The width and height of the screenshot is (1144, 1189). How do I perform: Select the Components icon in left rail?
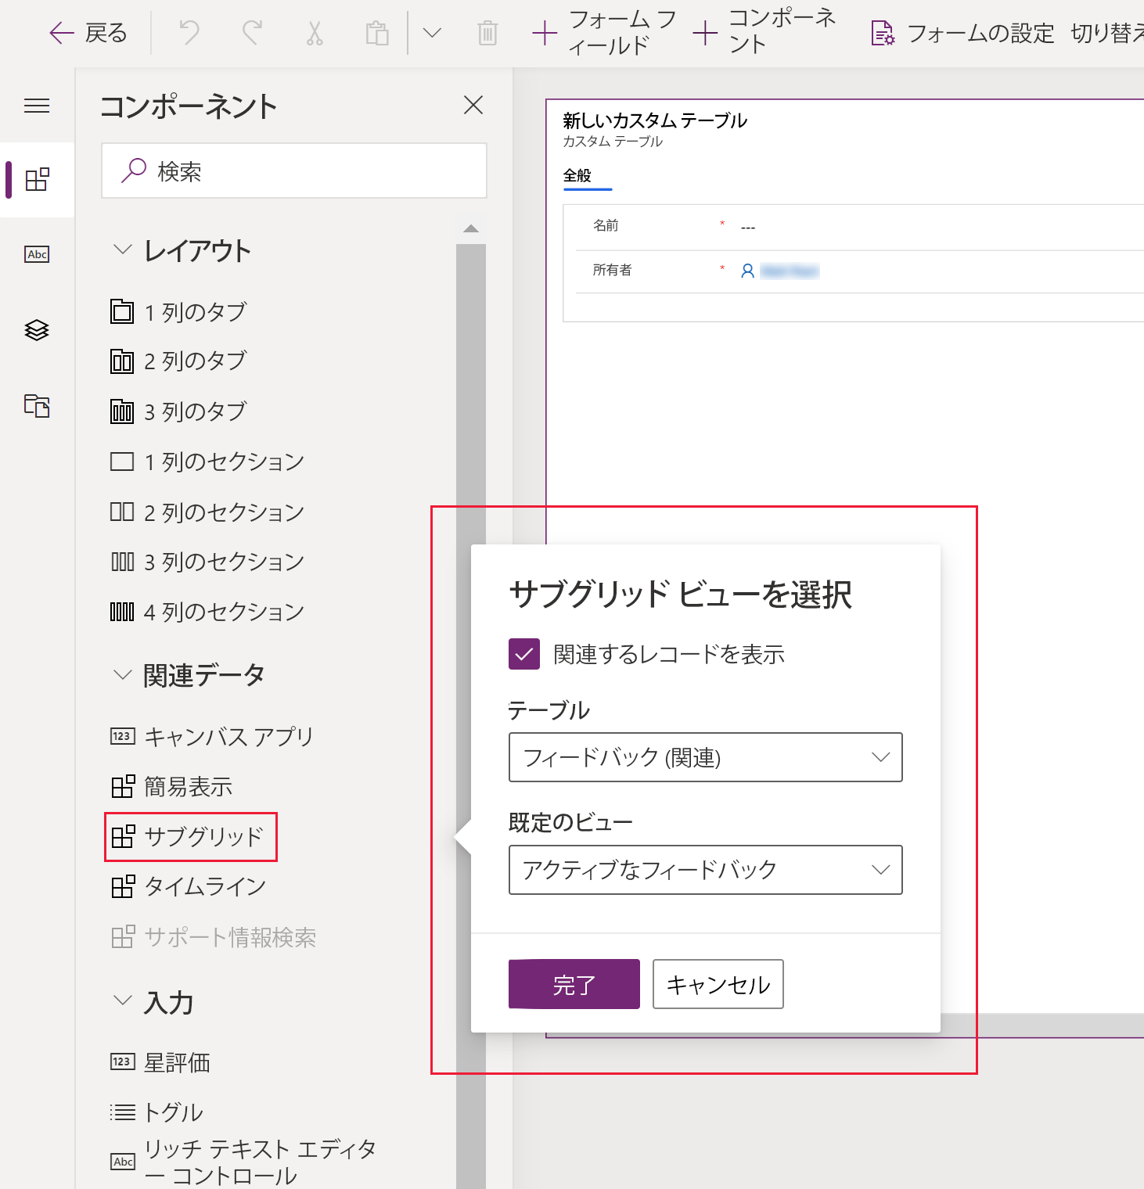point(38,180)
